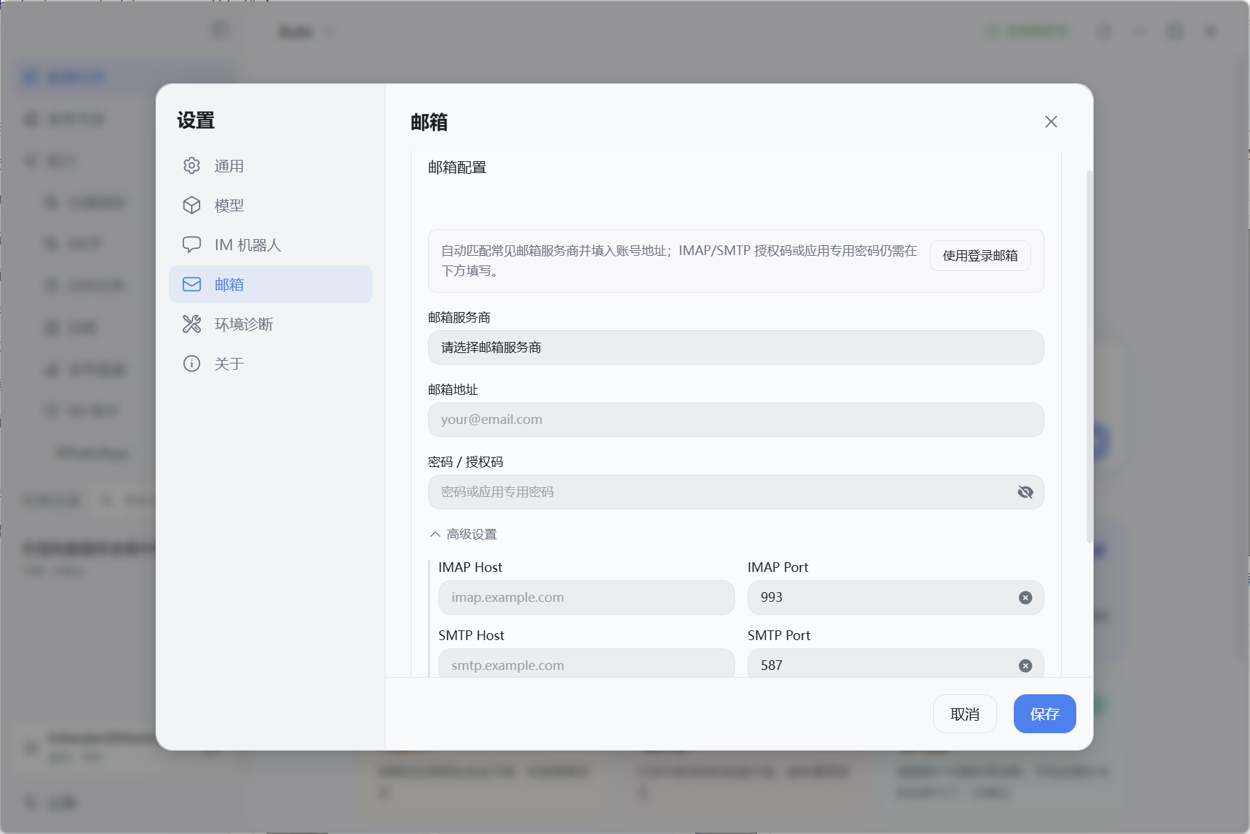Click the wrench icon for 环境诊断
The height and width of the screenshot is (834, 1250).
point(192,324)
